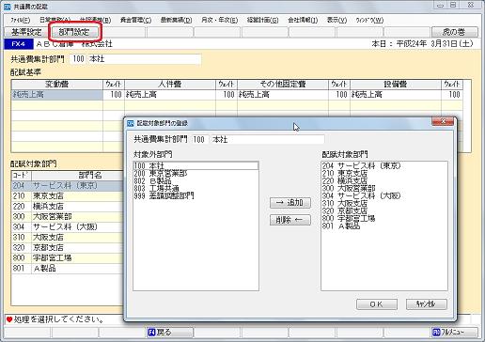The height and width of the screenshot is (342, 485).
Task: Select main table row 220 横浜支店
Action: pos(68,206)
